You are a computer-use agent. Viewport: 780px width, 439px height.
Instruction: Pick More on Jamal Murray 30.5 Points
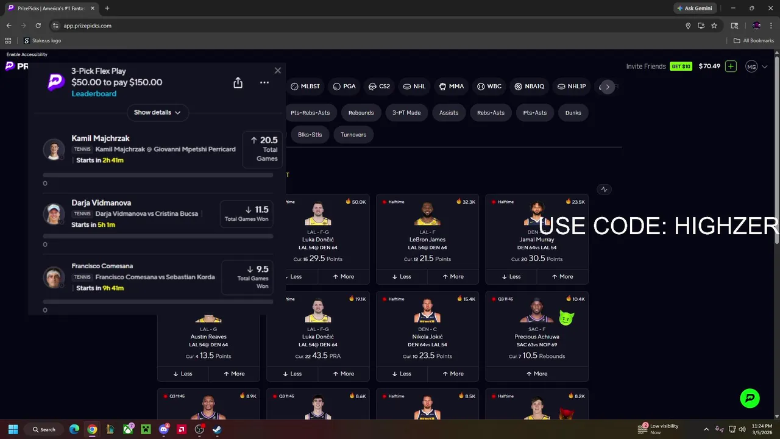click(562, 276)
